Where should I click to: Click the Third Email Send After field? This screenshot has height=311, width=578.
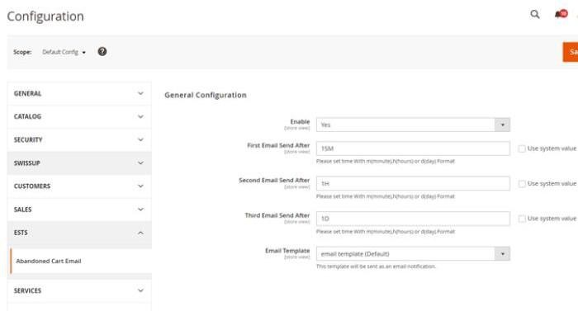[x=413, y=219]
